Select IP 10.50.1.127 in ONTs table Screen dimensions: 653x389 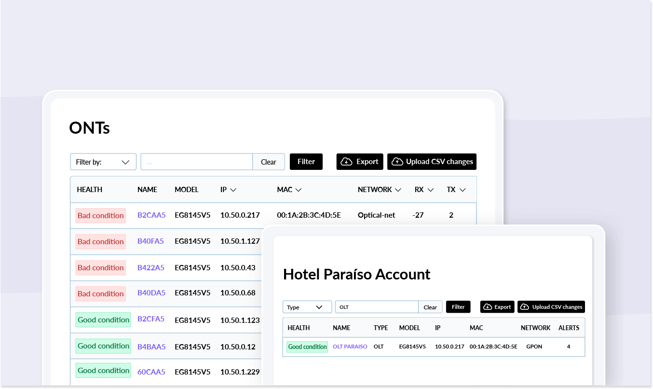[240, 241]
